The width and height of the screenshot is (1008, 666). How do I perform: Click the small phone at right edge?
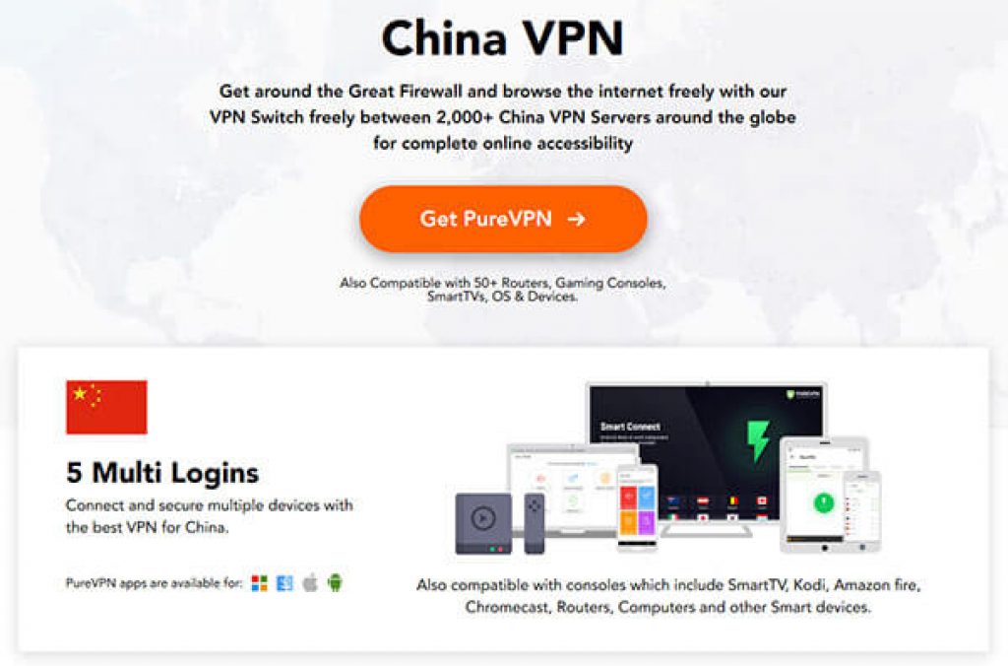point(862,511)
